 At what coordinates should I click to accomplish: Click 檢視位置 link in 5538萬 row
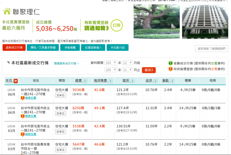pyautogui.click(x=31, y=134)
